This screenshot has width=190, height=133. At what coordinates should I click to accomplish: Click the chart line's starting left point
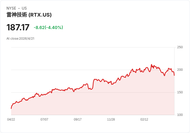(x=11, y=108)
